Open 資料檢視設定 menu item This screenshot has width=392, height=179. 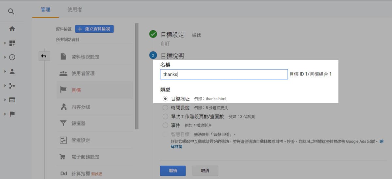95,57
